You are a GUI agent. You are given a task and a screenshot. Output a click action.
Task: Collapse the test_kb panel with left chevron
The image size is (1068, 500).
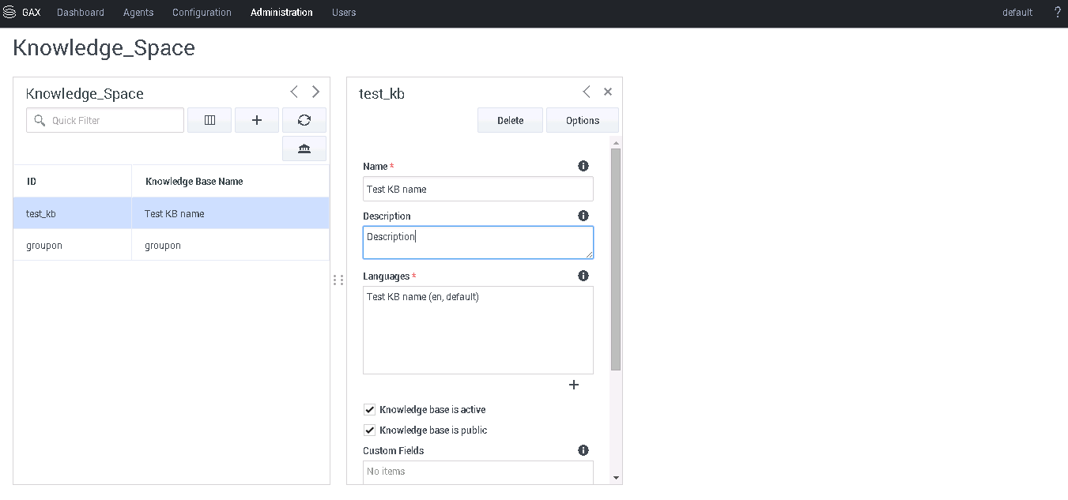(x=587, y=92)
